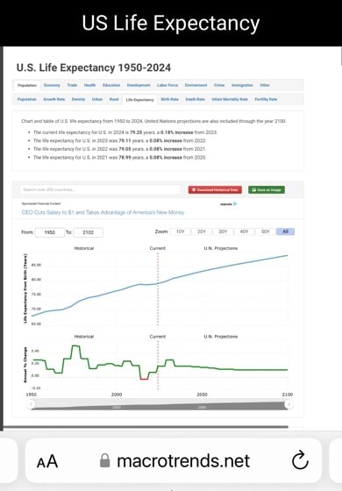Select the Health category tab

[x=89, y=85]
